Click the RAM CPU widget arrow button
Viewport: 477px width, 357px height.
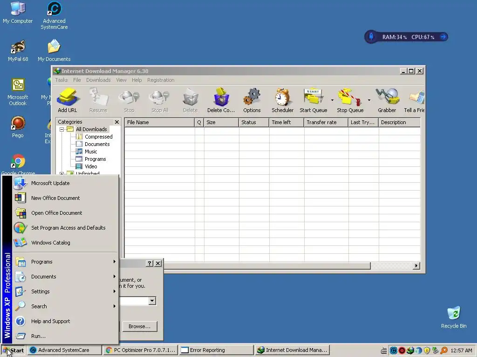[x=443, y=37]
